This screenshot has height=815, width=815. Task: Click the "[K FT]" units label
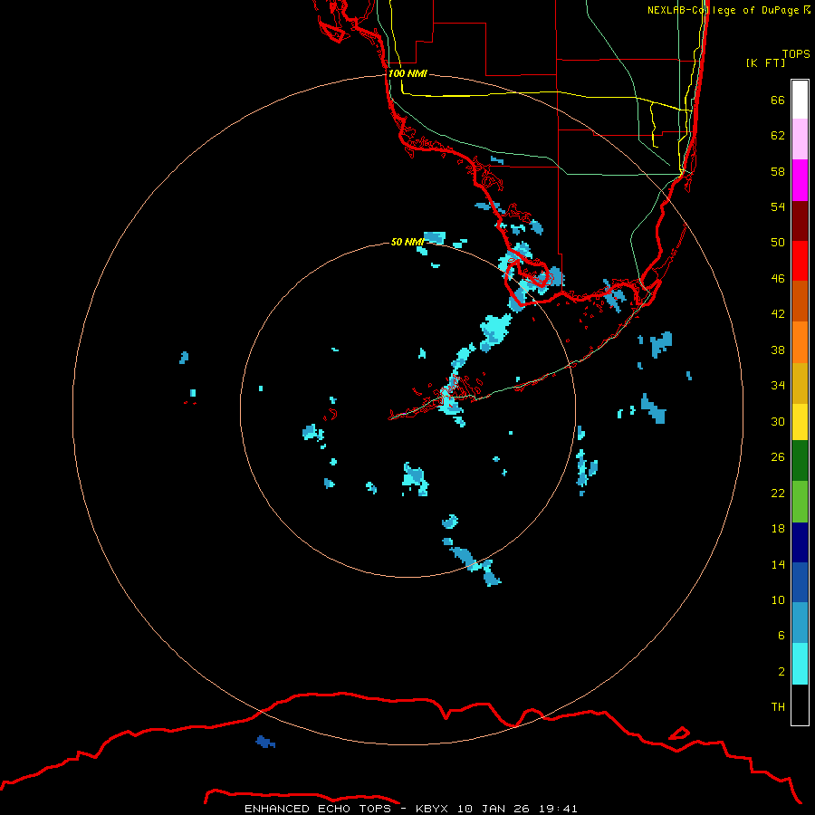click(765, 63)
